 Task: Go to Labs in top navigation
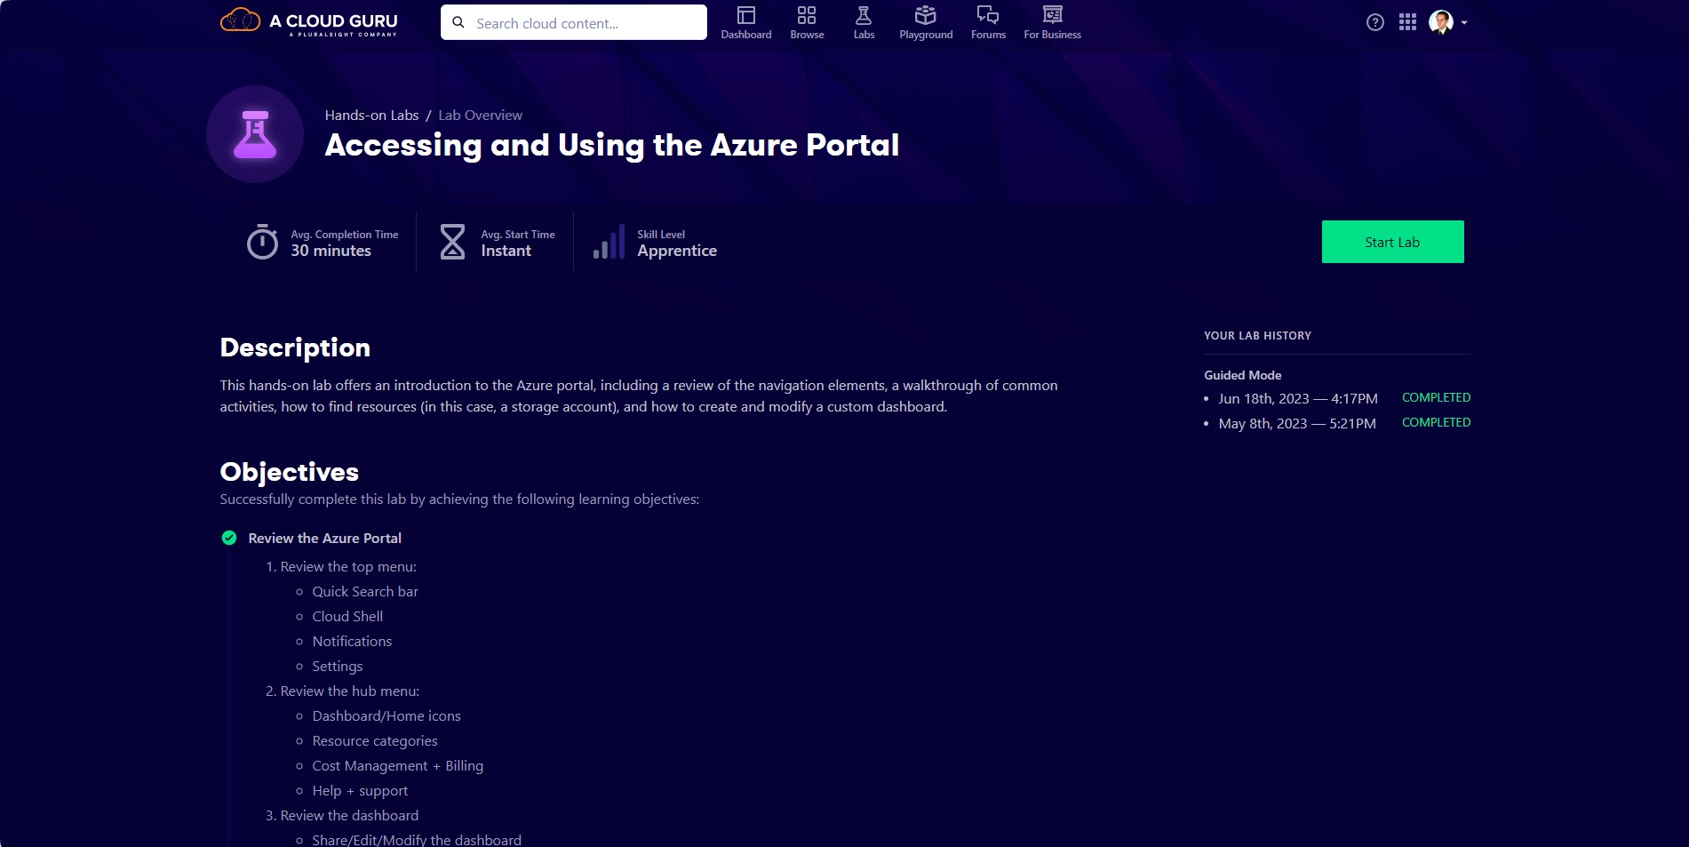click(x=864, y=23)
